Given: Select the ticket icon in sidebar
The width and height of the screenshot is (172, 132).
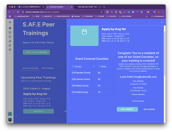Looking at the screenshot, I should coord(10,36).
